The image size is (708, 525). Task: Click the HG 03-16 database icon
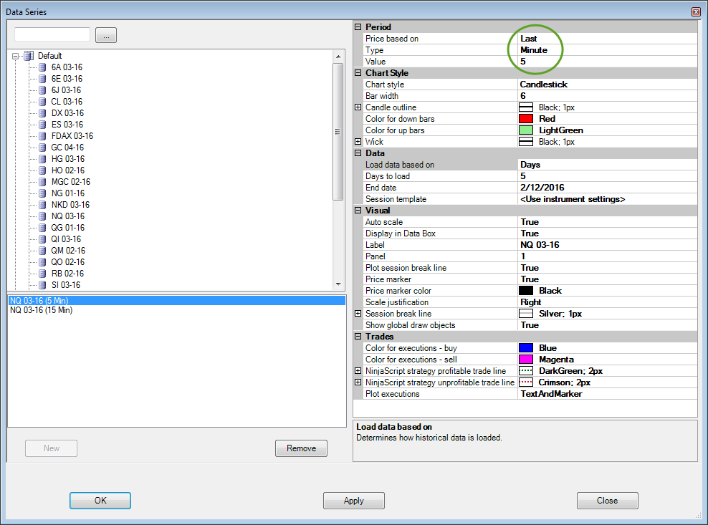point(42,159)
